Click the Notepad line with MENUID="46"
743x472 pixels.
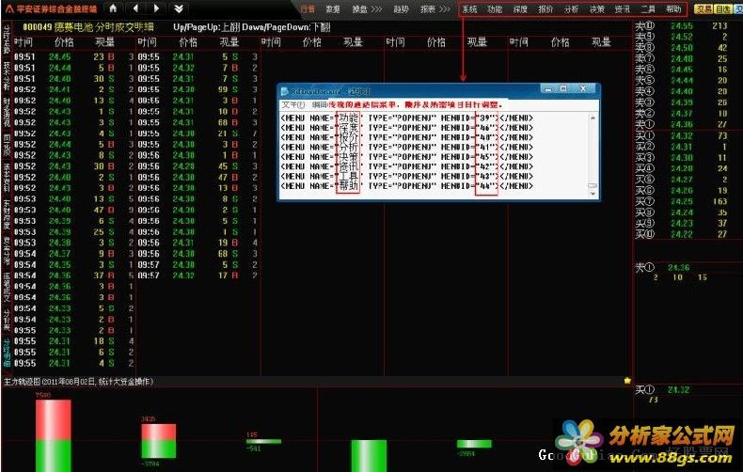[x=406, y=128]
